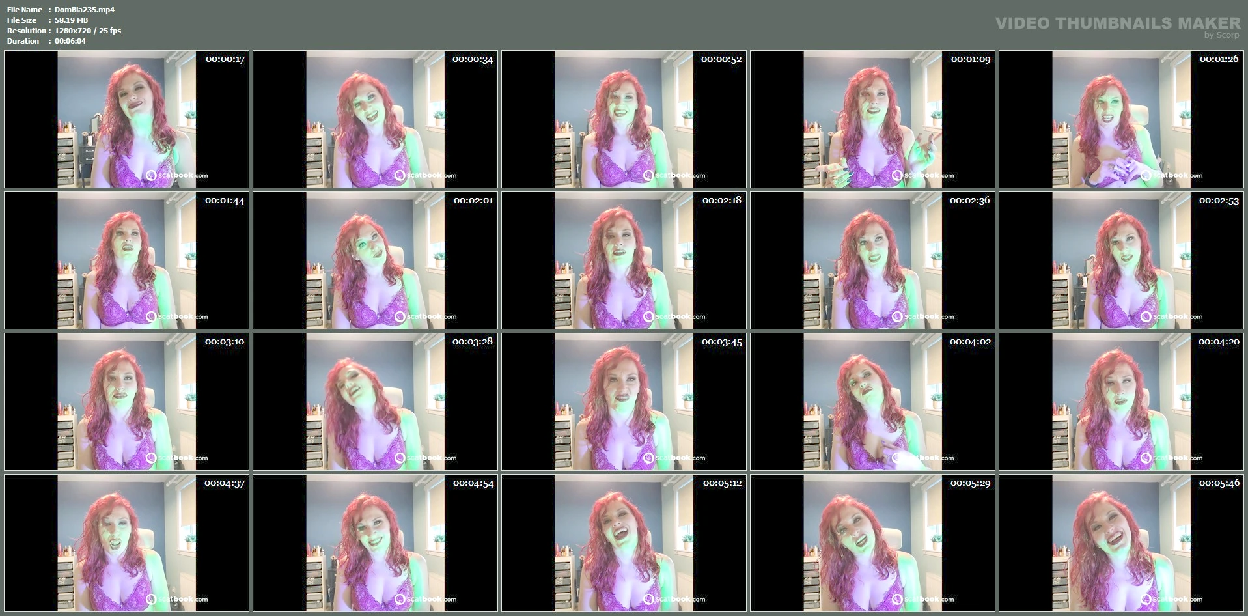Select the last frame at 00:05:46

(1121, 543)
